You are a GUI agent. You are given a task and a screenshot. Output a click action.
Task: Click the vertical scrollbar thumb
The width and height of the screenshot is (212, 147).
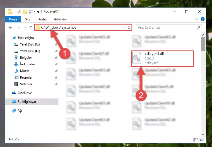point(203,44)
